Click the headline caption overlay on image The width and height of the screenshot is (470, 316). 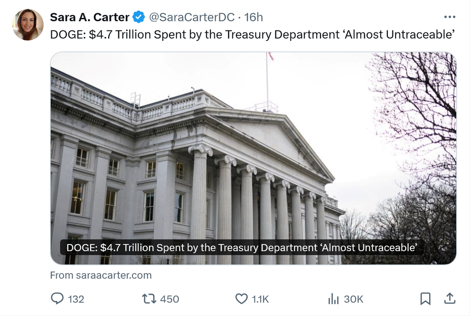point(242,247)
